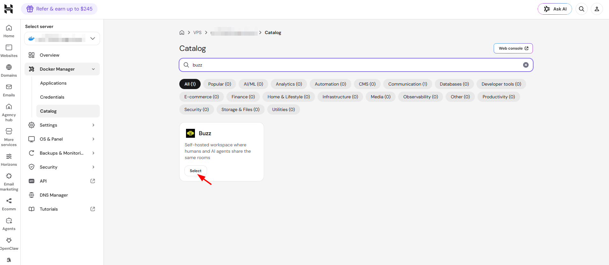The width and height of the screenshot is (609, 265).
Task: Filter by Analytics (0) category
Action: [x=289, y=84]
